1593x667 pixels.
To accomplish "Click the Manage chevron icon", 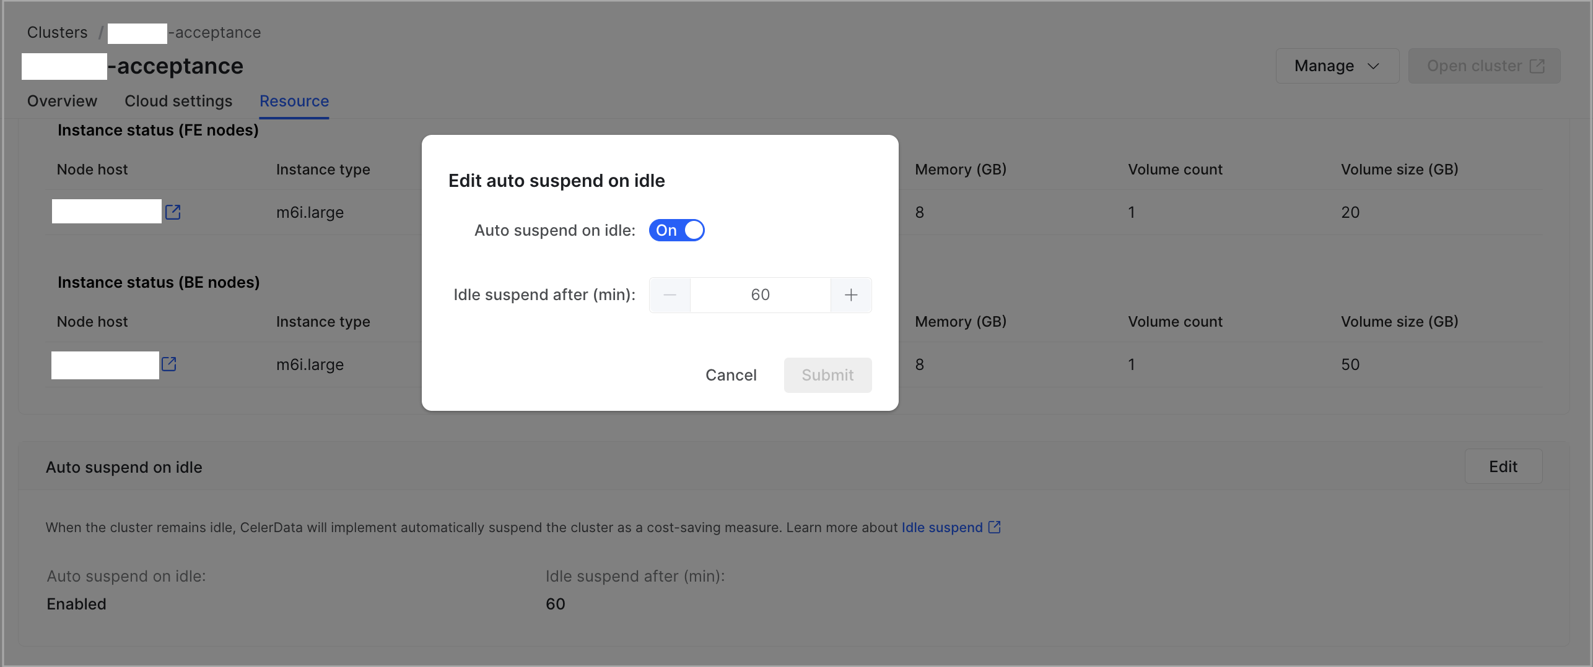I will tap(1374, 66).
